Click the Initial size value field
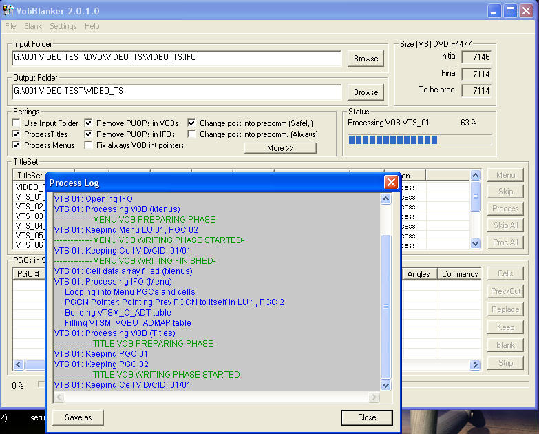 click(x=476, y=56)
